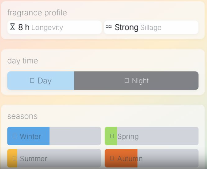Click the "8 h" longevity value
Viewport: 207px width, 169px height.
coord(24,27)
